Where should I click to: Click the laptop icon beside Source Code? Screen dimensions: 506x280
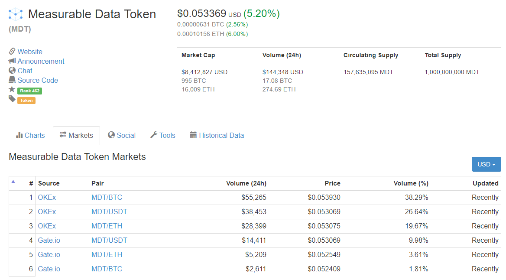click(x=12, y=80)
